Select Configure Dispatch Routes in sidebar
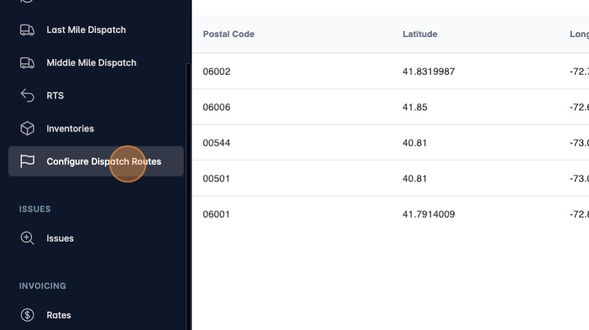The image size is (589, 330). point(103,162)
